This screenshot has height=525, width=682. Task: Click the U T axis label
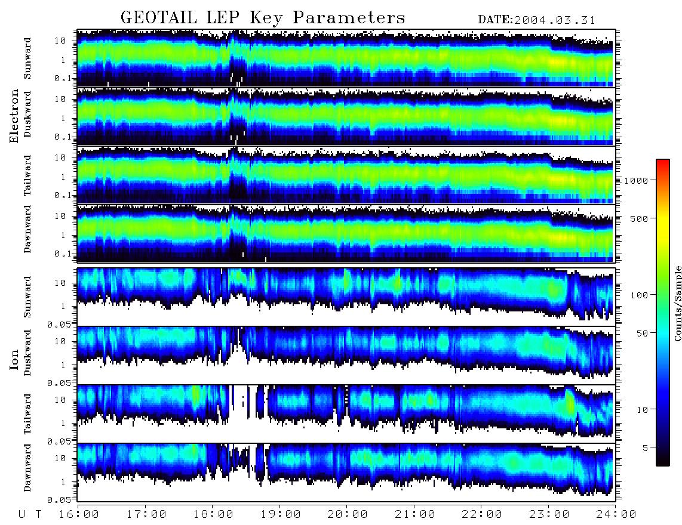pos(30,515)
